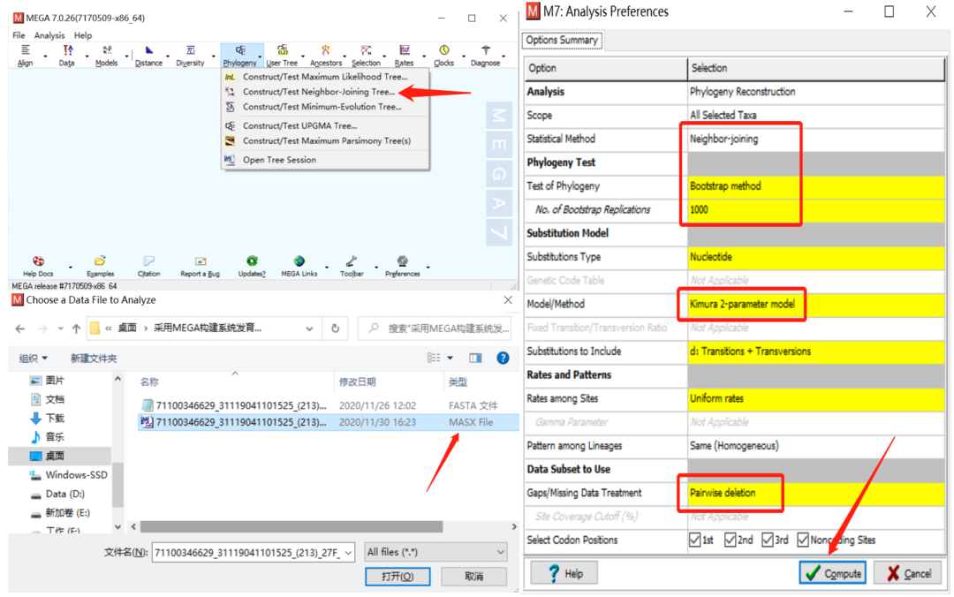Click the Clocks toolbar icon

pos(443,55)
